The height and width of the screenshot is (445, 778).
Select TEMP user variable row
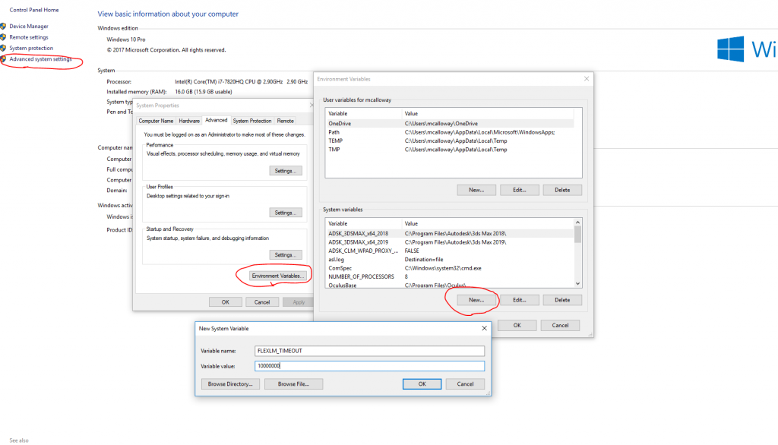click(x=451, y=141)
